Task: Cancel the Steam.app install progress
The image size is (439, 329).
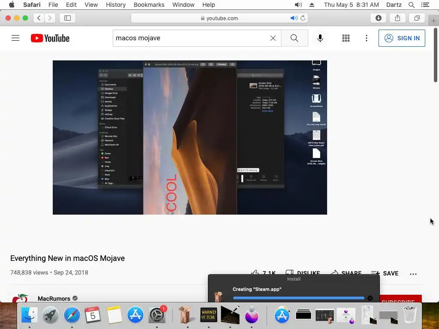Action: coord(370,298)
